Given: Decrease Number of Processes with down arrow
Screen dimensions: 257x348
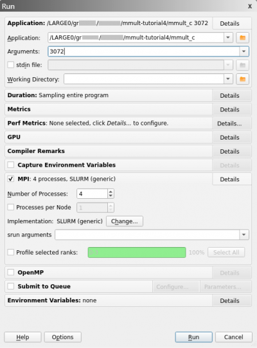Looking at the screenshot, I should click(111, 196).
